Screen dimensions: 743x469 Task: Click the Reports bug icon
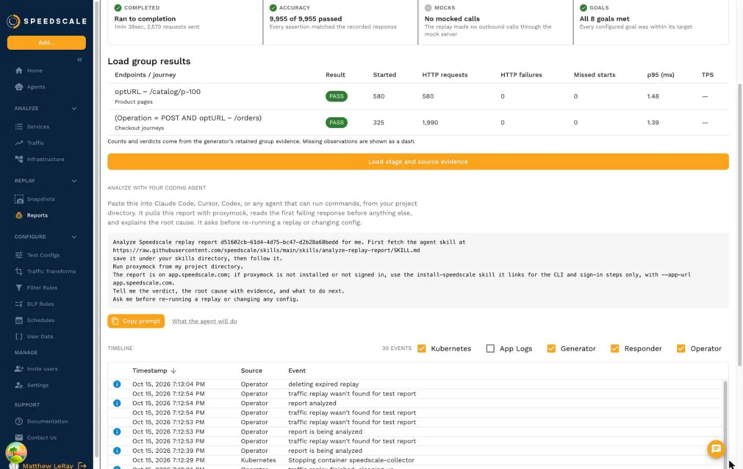(19, 216)
